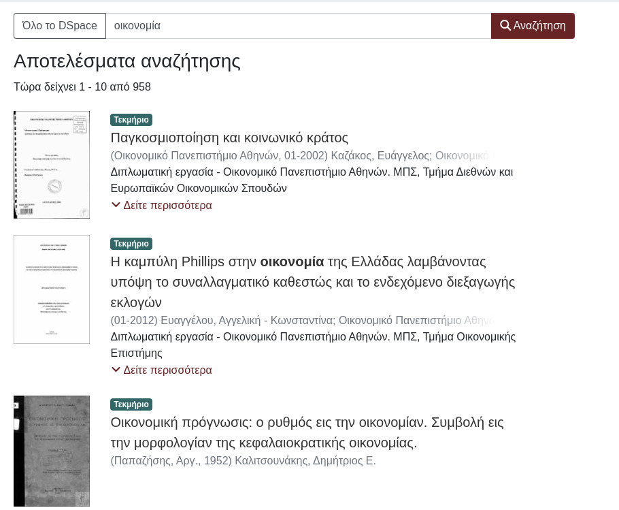The image size is (619, 510).
Task: Click the first Τεκμήριο badge
Action: coord(131,120)
